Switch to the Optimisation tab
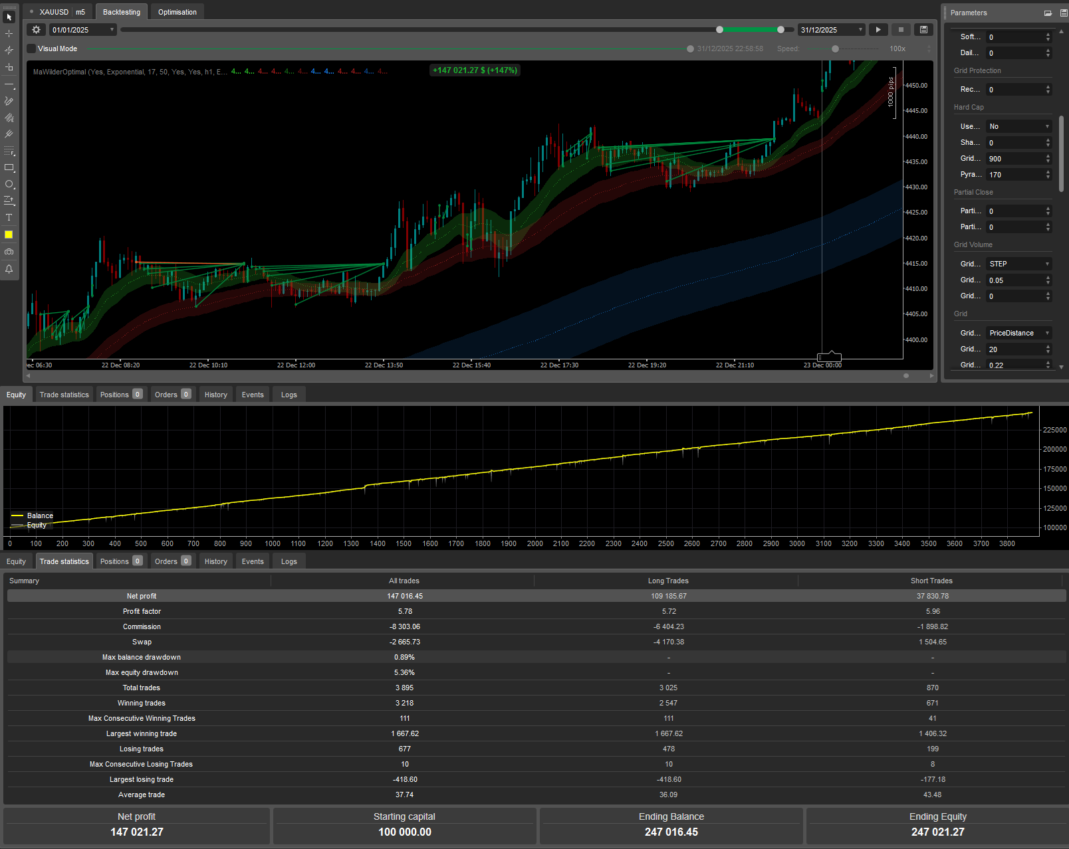Viewport: 1069px width, 849px height. 177,12
